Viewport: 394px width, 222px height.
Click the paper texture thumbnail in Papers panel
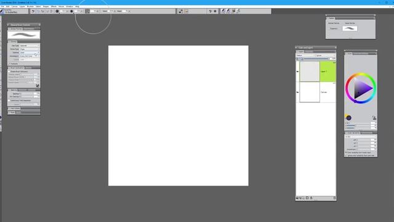point(350,28)
